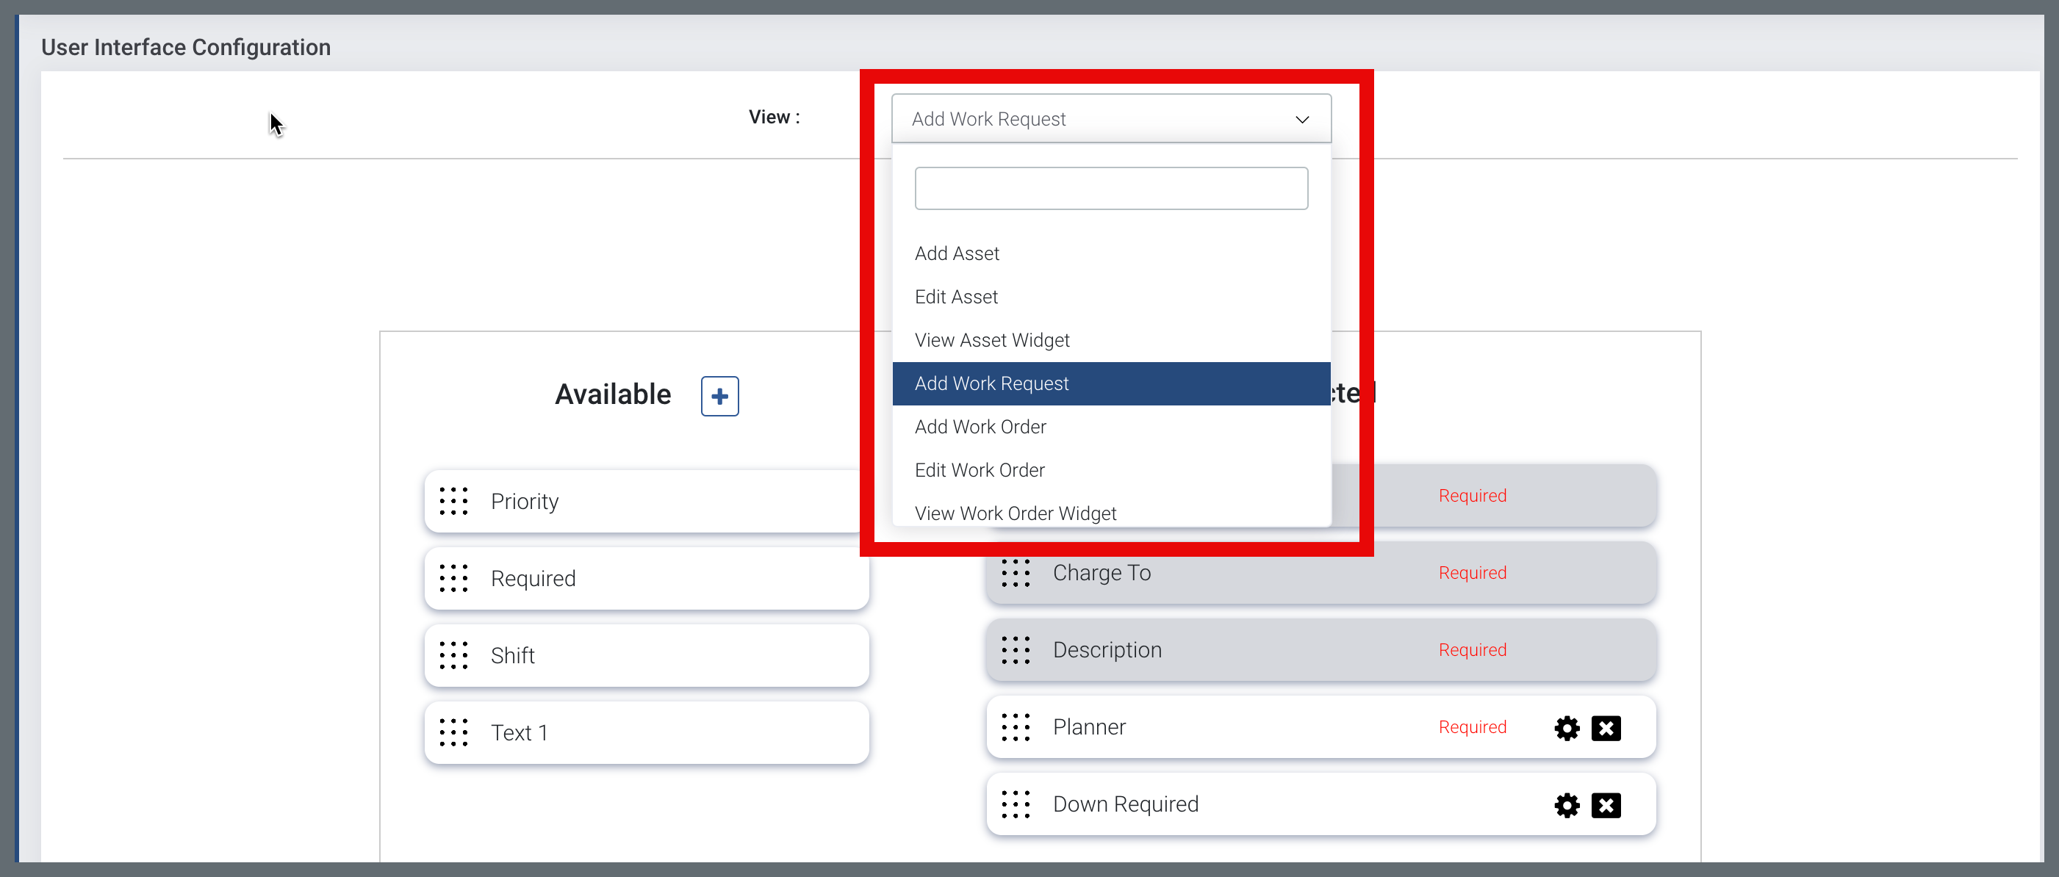
Task: Click the highlighted Add Work Request option
Action: pos(991,383)
